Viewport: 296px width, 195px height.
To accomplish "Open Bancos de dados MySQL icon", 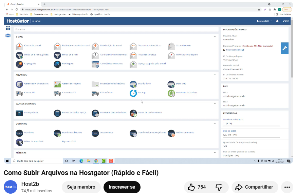I will (x=57, y=113).
